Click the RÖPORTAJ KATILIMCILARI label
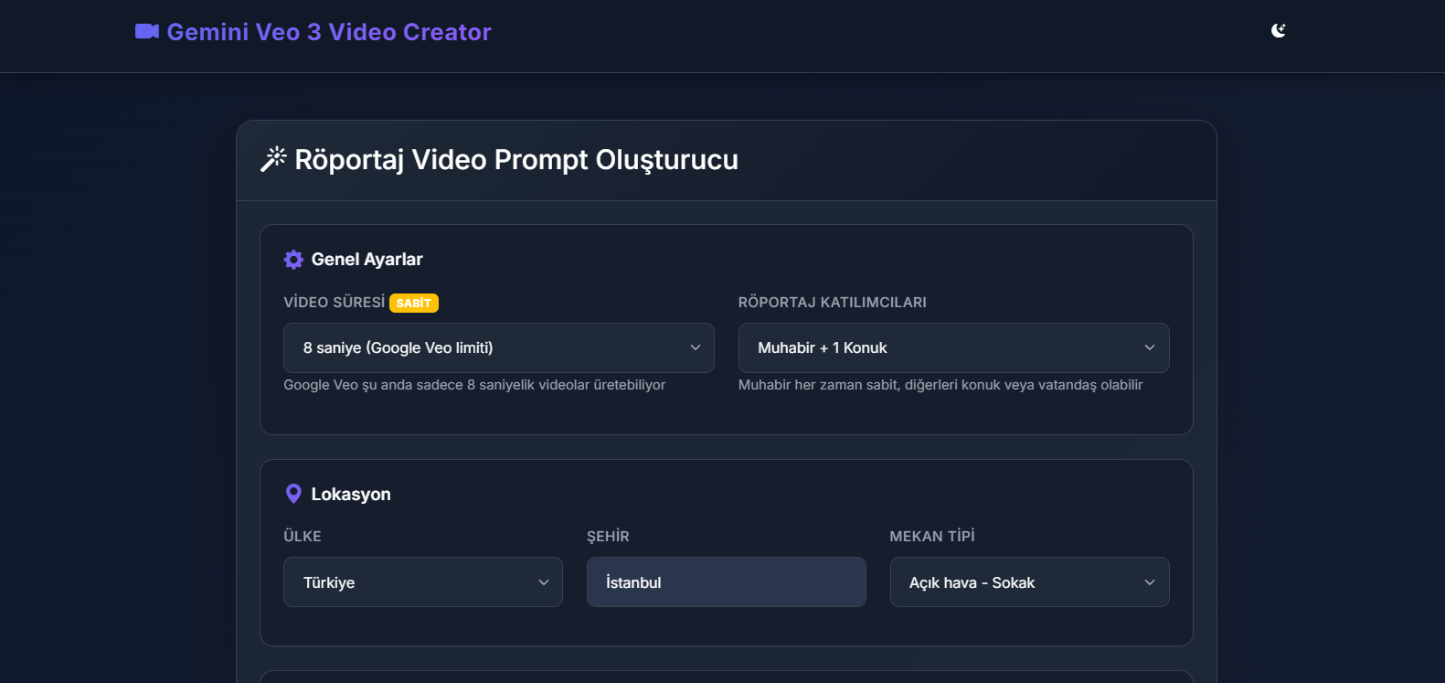 coord(833,303)
